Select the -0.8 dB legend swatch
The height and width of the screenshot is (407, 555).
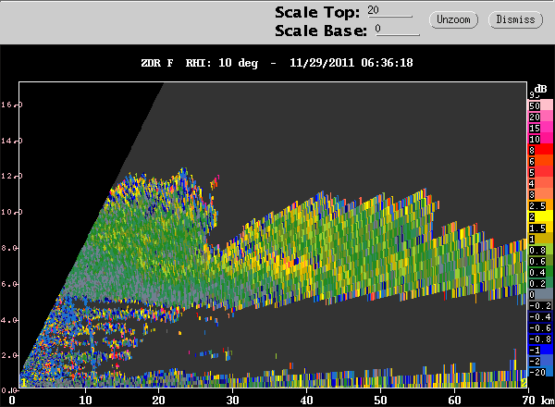pyautogui.click(x=540, y=339)
